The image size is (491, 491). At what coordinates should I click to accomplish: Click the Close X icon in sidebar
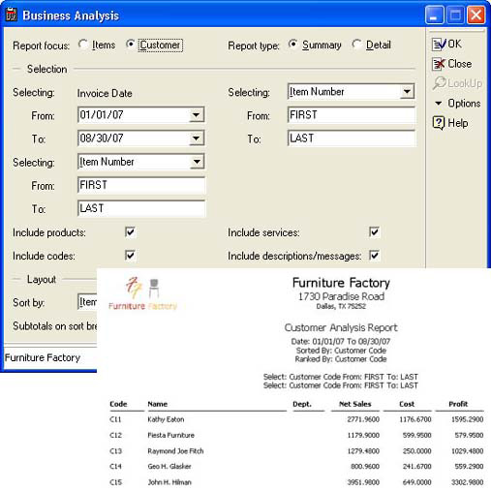click(x=439, y=64)
